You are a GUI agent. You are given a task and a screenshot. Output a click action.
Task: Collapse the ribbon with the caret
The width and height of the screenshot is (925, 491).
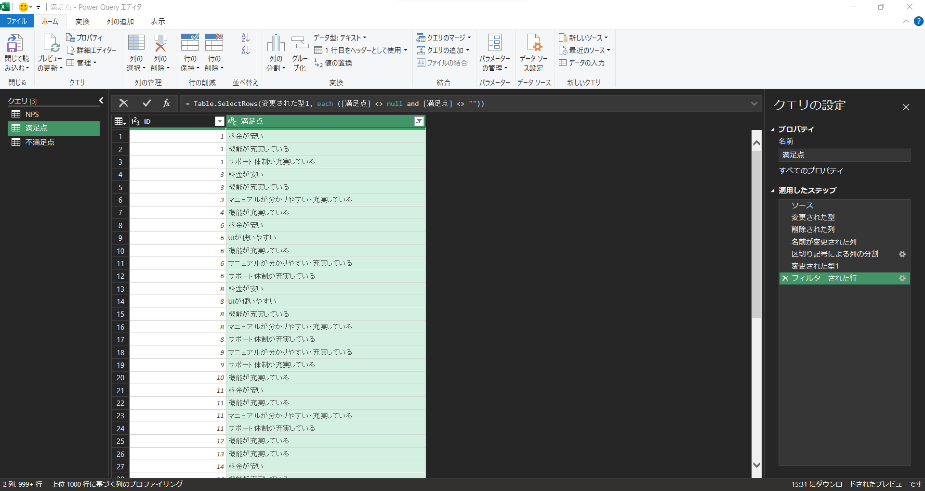(x=906, y=21)
